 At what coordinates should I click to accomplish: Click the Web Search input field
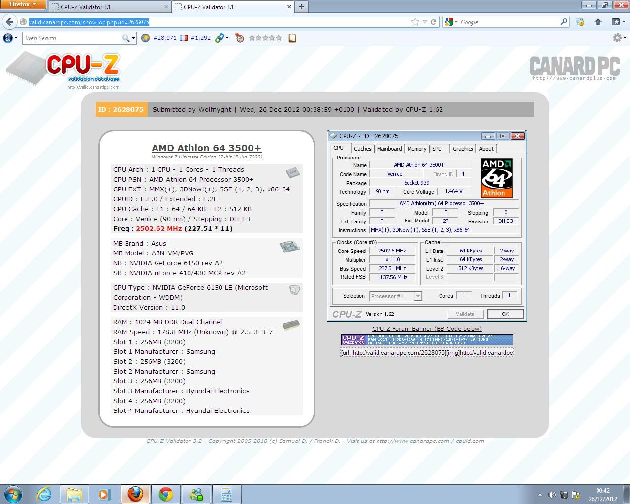(72, 38)
